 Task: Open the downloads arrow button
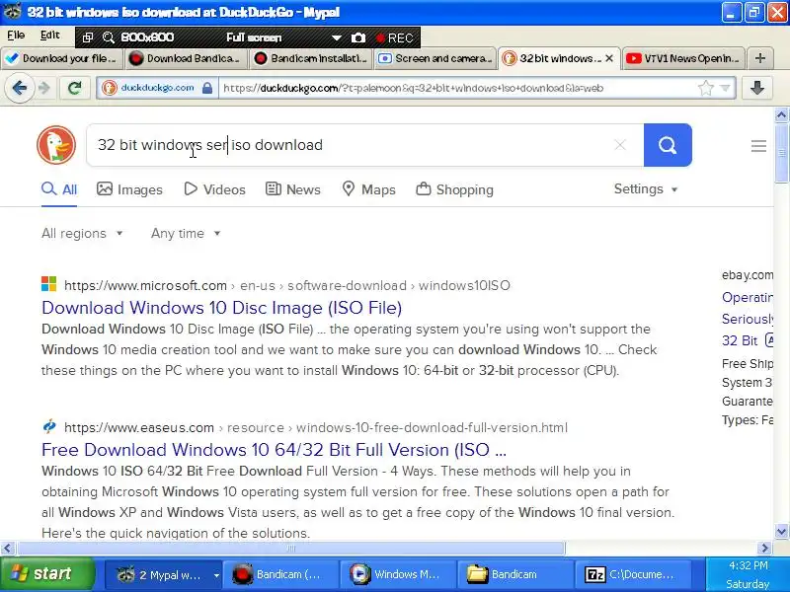click(x=756, y=88)
